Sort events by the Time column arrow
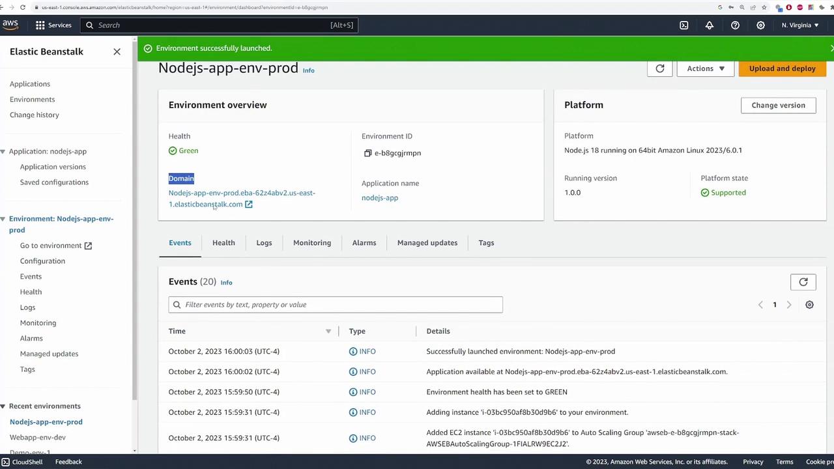This screenshot has height=469, width=834. 328,331
